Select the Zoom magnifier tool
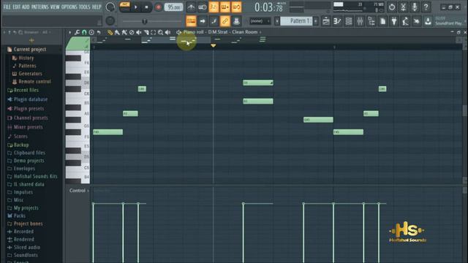Viewport: 468px width, 263px height. tap(161, 32)
